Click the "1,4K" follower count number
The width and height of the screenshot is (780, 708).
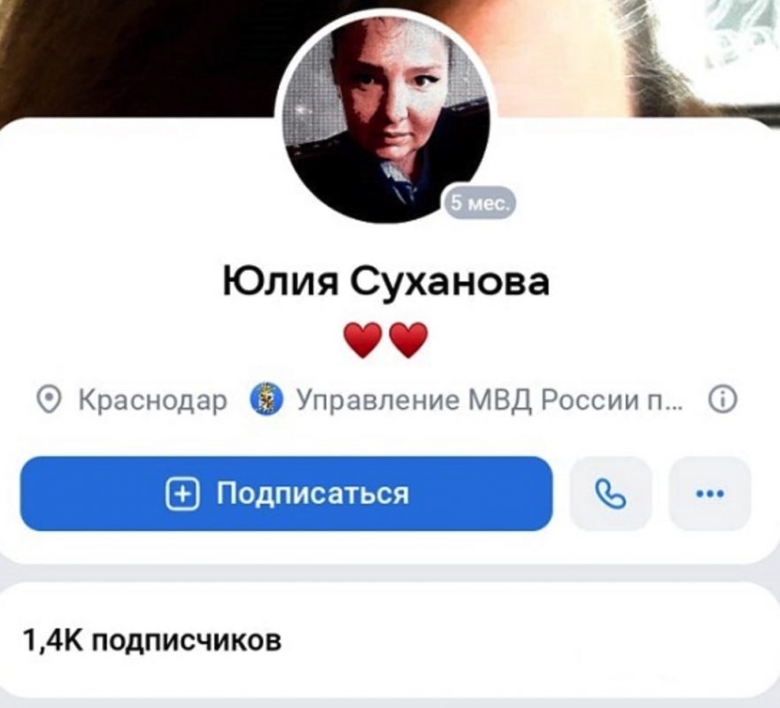[x=54, y=640]
